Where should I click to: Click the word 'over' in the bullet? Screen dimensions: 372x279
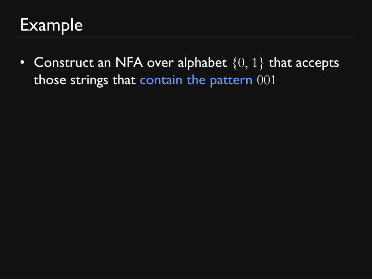click(x=160, y=64)
